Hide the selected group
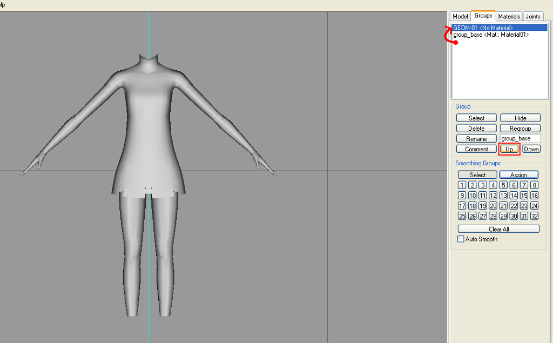The image size is (553, 343). point(520,118)
